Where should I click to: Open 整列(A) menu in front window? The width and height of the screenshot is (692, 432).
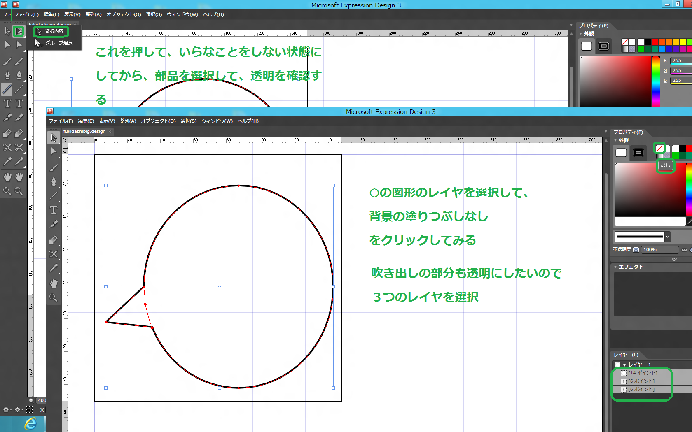[128, 121]
